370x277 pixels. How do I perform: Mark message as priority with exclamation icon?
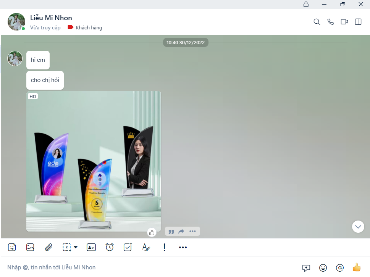[x=165, y=247]
